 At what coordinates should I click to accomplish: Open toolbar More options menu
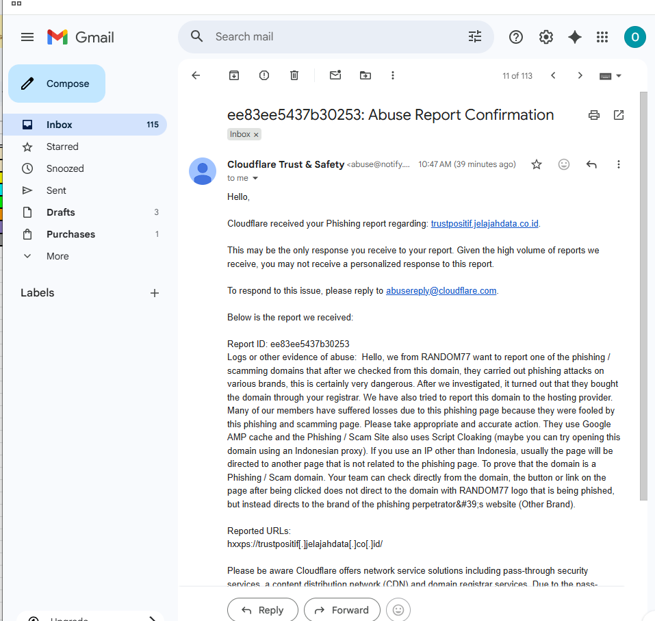pos(393,75)
